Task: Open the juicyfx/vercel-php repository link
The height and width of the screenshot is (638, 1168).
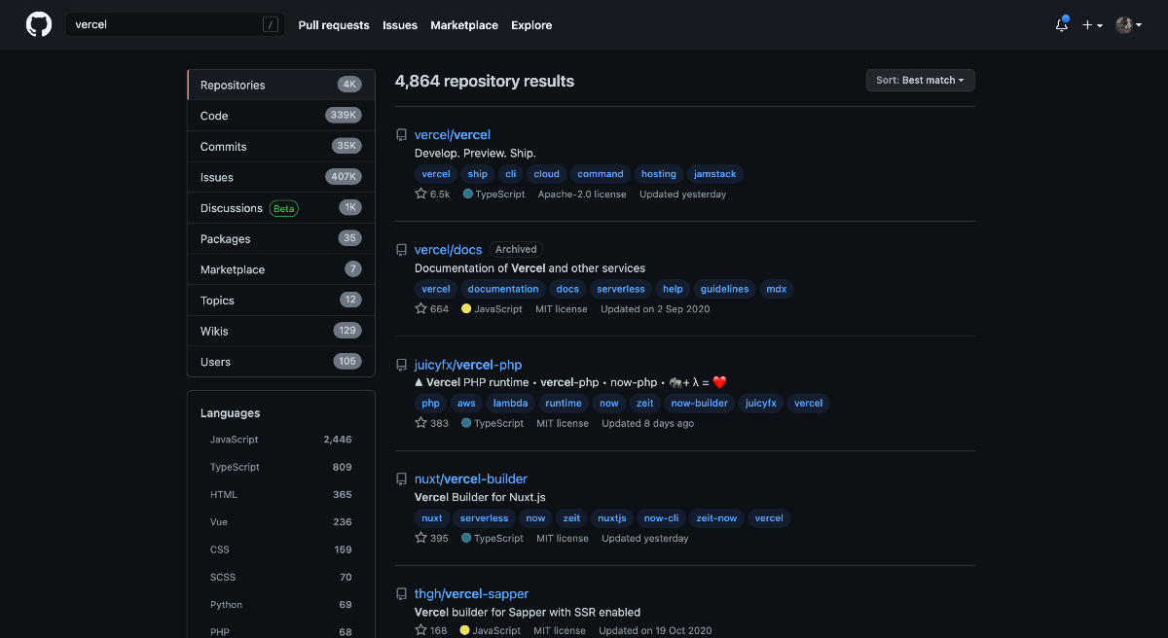Action: pyautogui.click(x=468, y=365)
